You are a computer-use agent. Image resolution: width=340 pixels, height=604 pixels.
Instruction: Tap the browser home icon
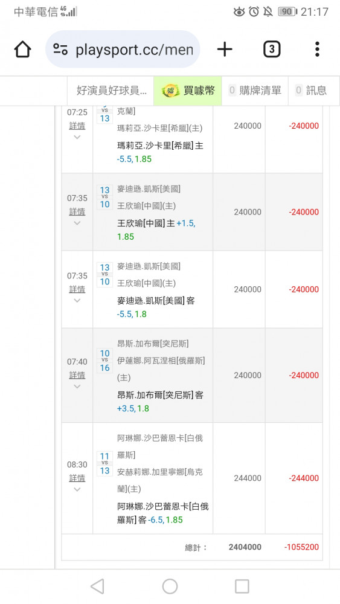[22, 50]
